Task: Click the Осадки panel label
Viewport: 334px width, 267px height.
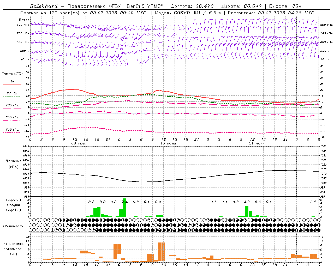Action: click(14, 205)
